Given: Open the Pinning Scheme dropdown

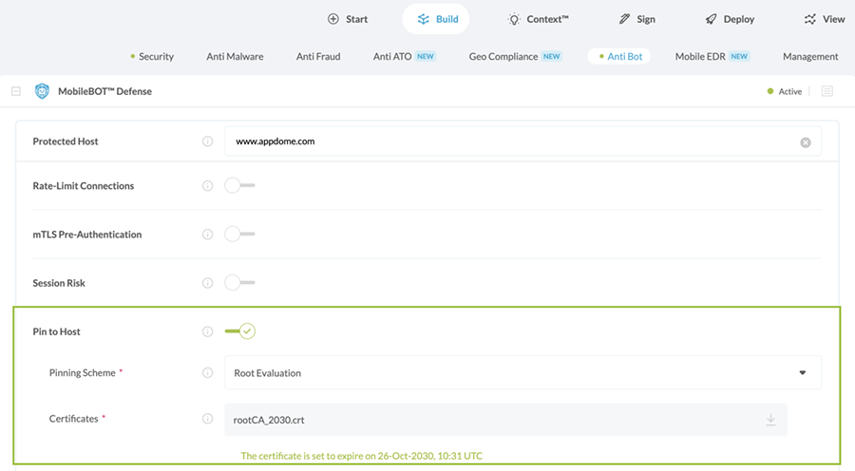Looking at the screenshot, I should coord(522,373).
